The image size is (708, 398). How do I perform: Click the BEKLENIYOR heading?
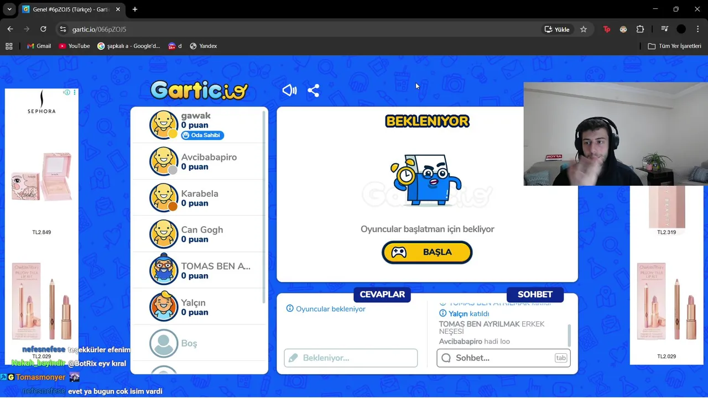click(x=427, y=121)
